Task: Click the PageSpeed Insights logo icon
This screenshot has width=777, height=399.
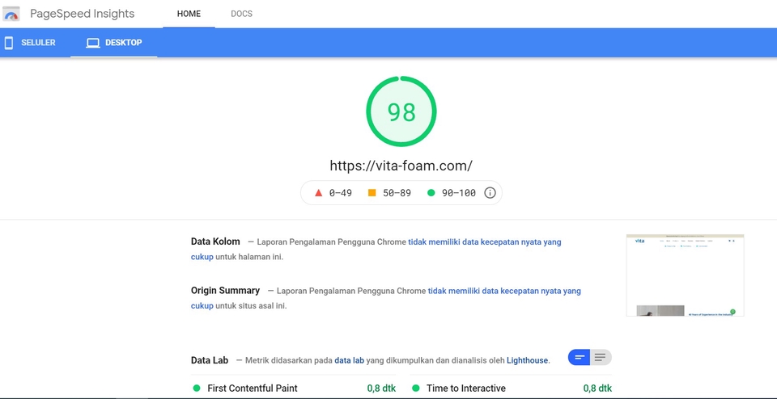Action: click(11, 14)
